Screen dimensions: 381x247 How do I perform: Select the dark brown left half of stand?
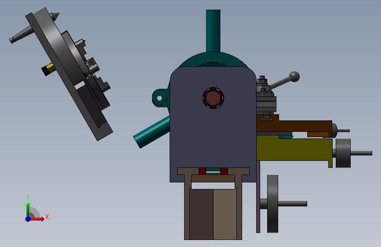[201, 214]
